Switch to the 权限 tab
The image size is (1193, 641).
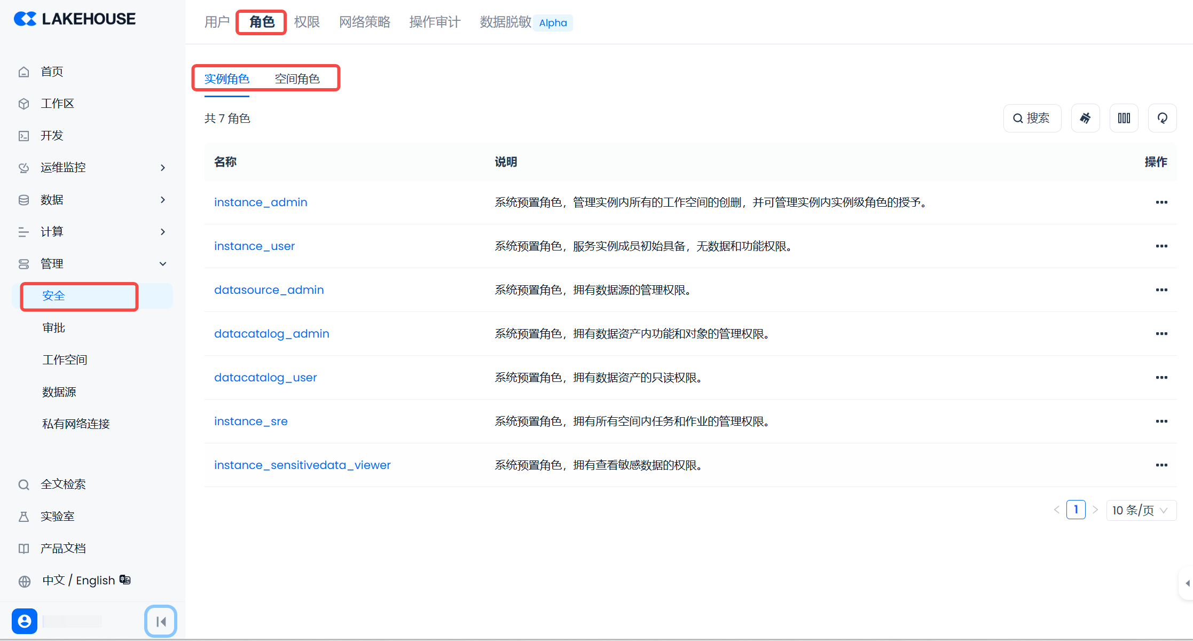click(x=307, y=22)
